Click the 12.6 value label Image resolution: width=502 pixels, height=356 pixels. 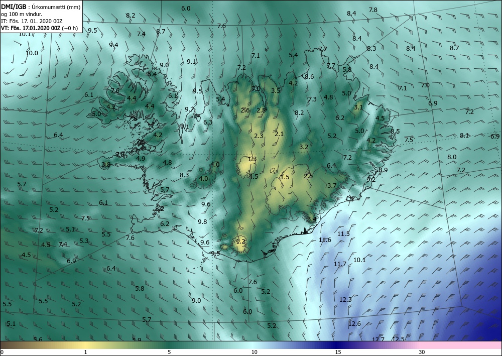(x=354, y=324)
